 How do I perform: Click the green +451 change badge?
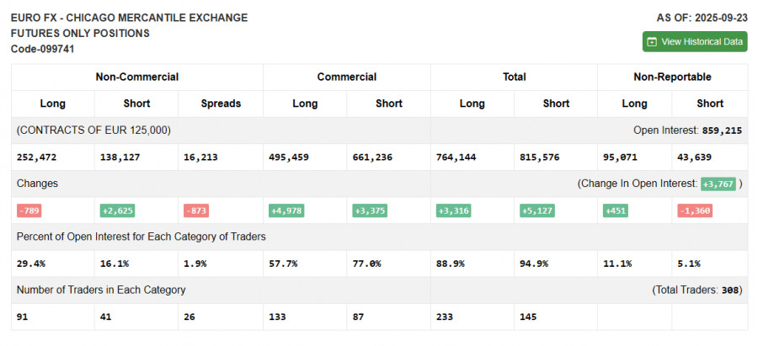617,210
